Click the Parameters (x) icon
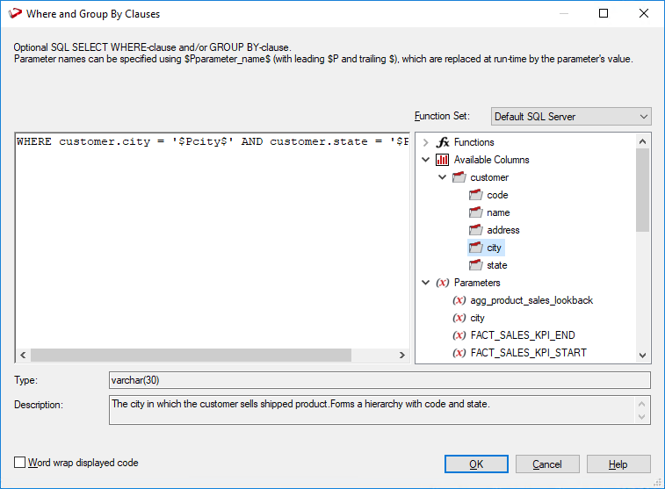Image resolution: width=665 pixels, height=489 pixels. point(443,283)
